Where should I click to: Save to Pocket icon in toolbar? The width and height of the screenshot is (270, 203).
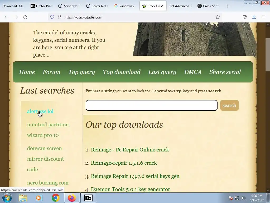pos(244,17)
